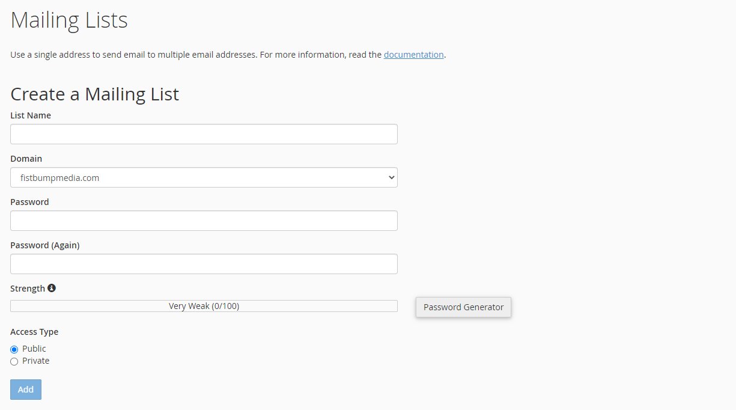Click the Password Generator button
This screenshot has width=736, height=410.
[x=463, y=307]
